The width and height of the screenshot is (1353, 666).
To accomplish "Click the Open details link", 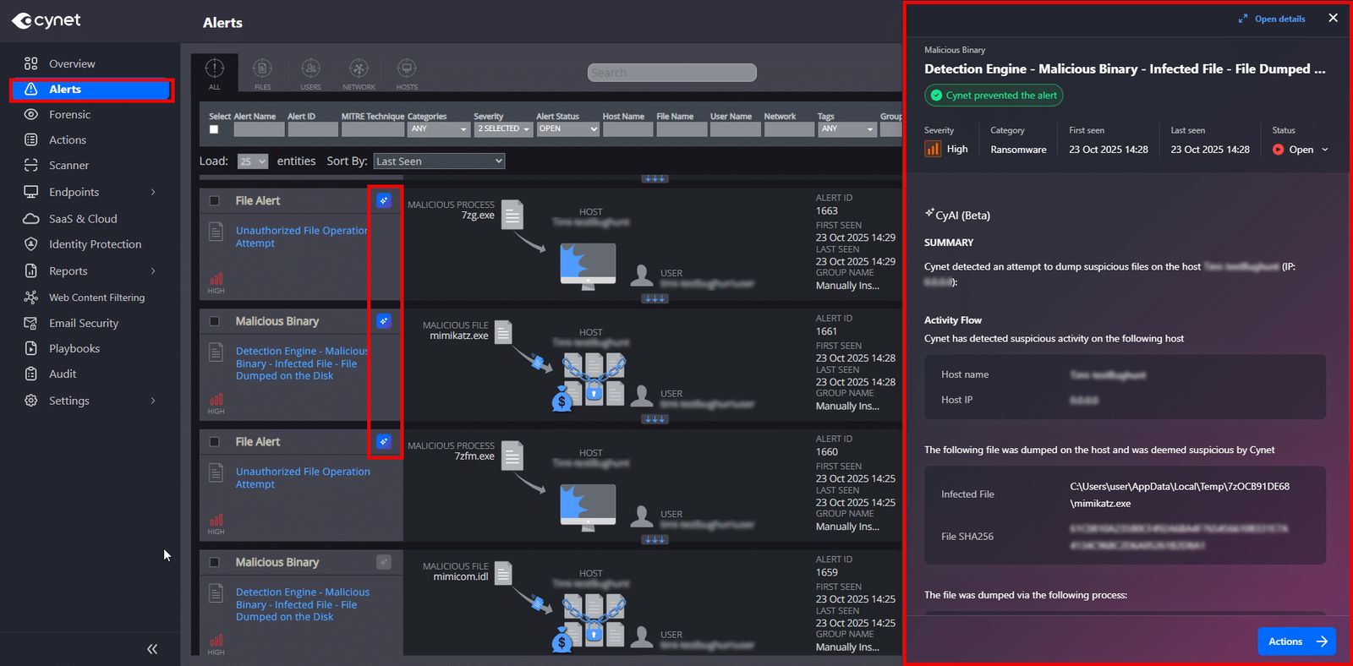I will coord(1272,19).
